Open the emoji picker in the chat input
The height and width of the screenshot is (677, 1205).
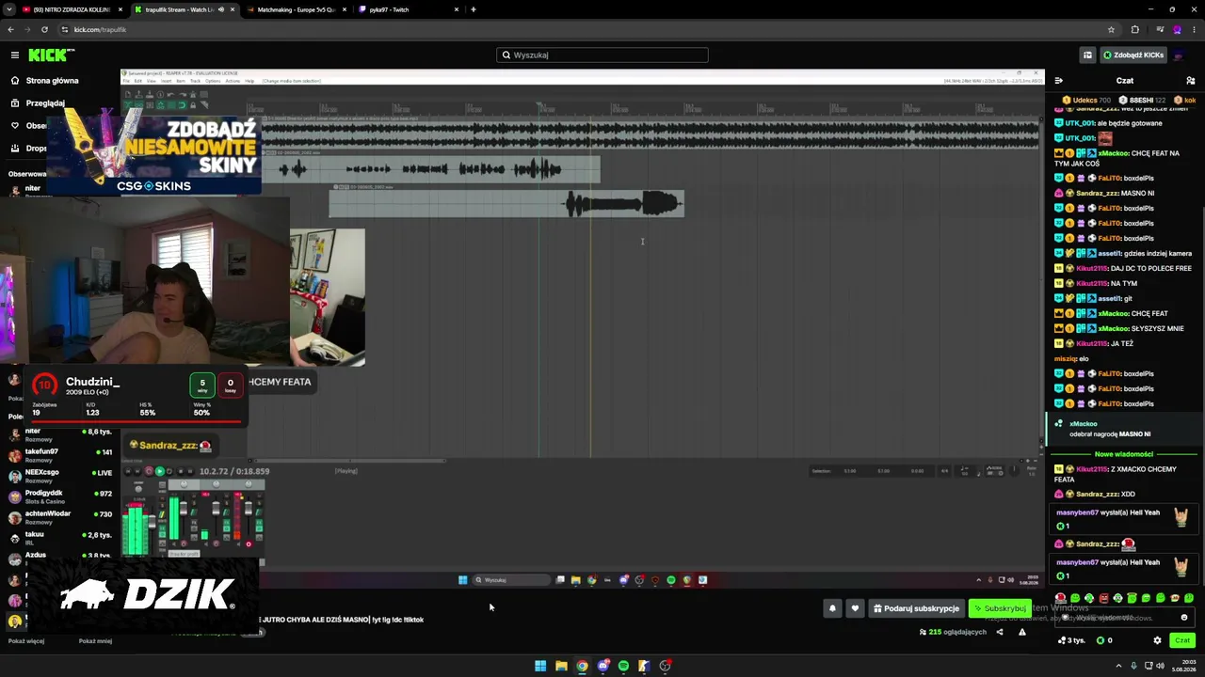click(1184, 618)
